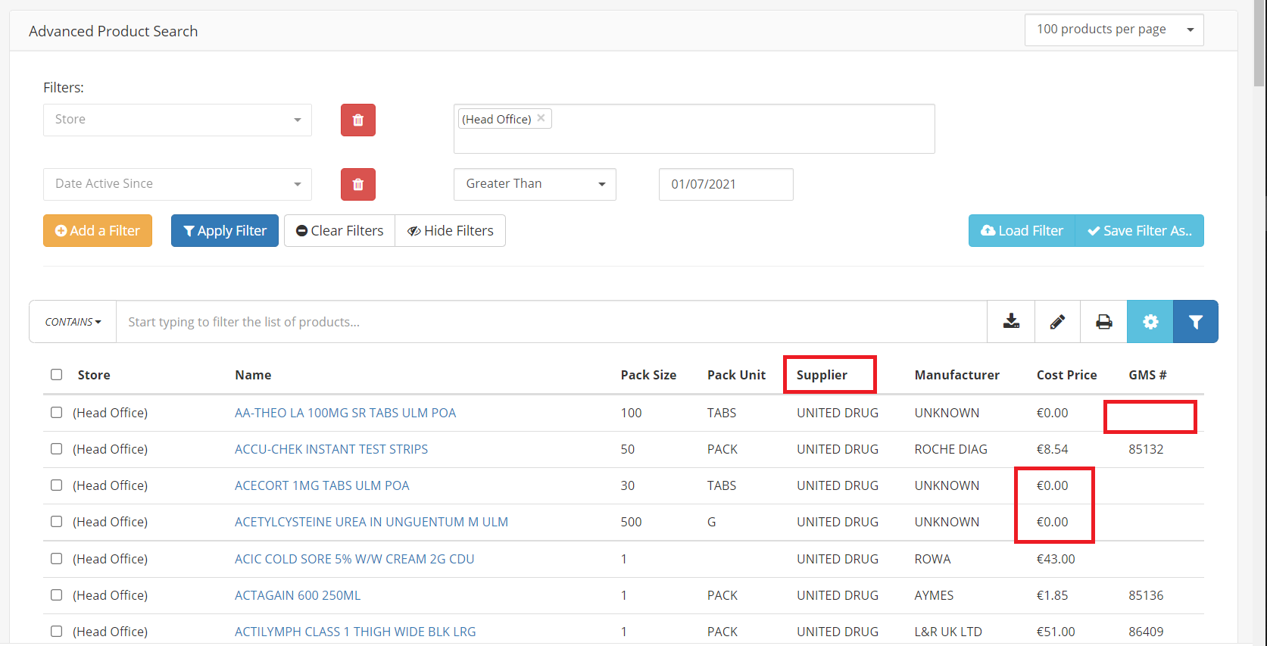Click the store selection tag box
This screenshot has height=646, width=1267.
694,129
